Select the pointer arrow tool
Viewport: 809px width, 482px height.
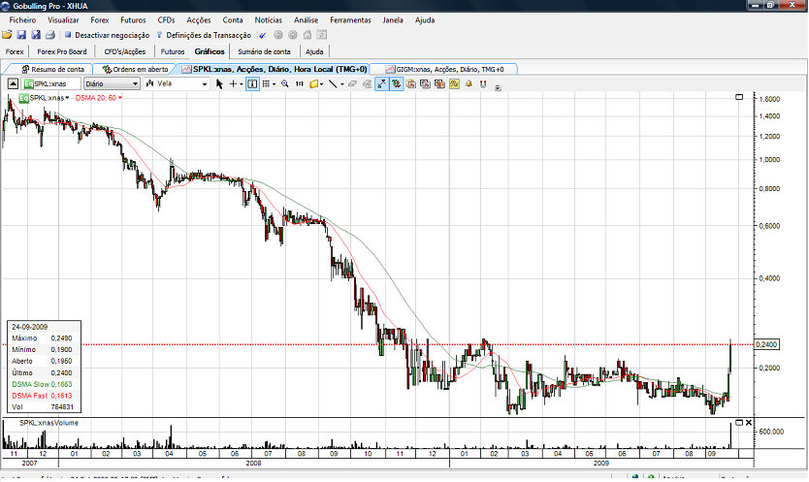[219, 84]
